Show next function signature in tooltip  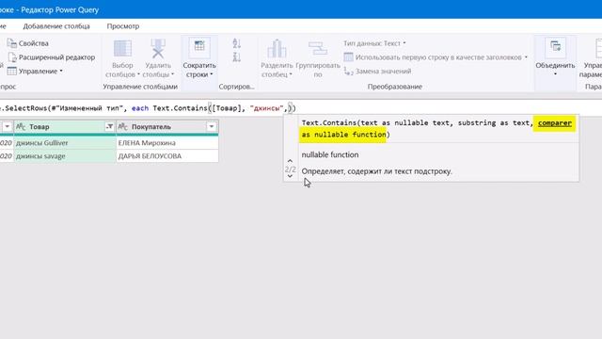[x=291, y=176]
